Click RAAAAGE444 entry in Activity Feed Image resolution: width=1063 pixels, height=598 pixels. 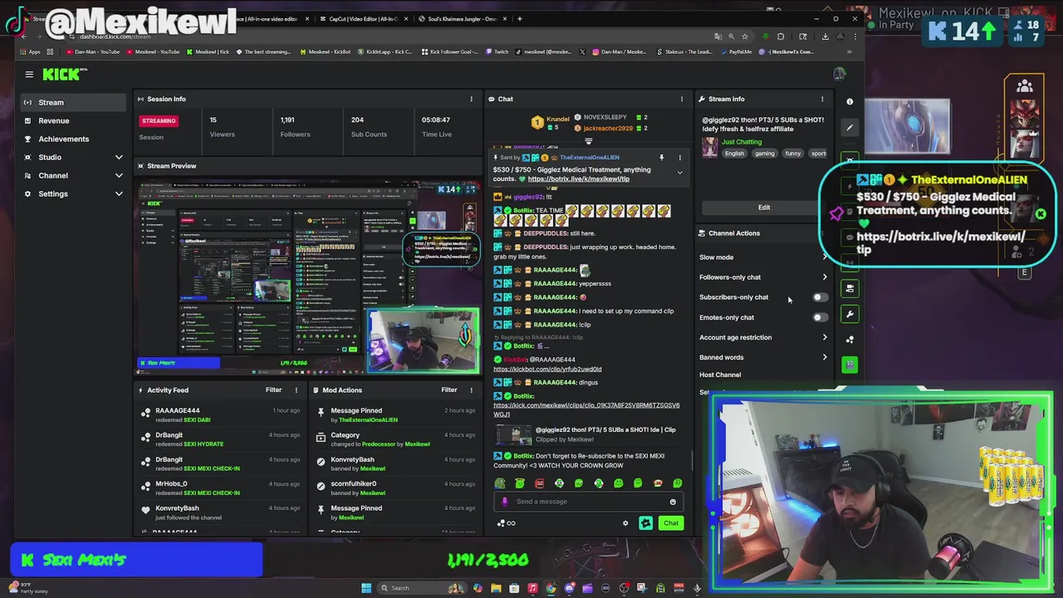[x=220, y=414]
